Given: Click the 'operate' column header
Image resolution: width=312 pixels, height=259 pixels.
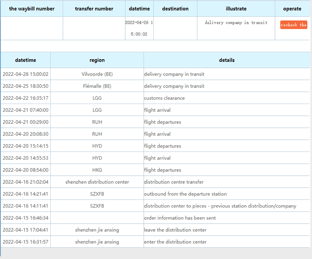Looking at the screenshot, I should pyautogui.click(x=292, y=9).
